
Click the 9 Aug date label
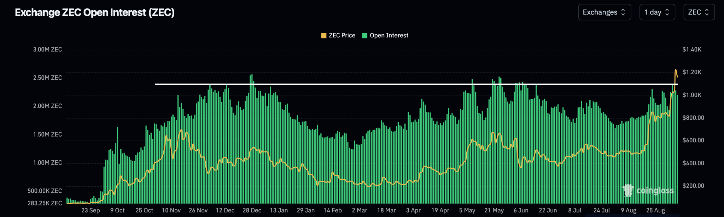[629, 210]
